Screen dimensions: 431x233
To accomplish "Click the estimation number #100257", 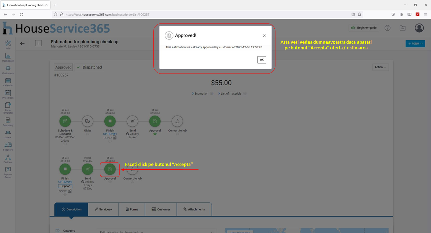I will (61, 75).
